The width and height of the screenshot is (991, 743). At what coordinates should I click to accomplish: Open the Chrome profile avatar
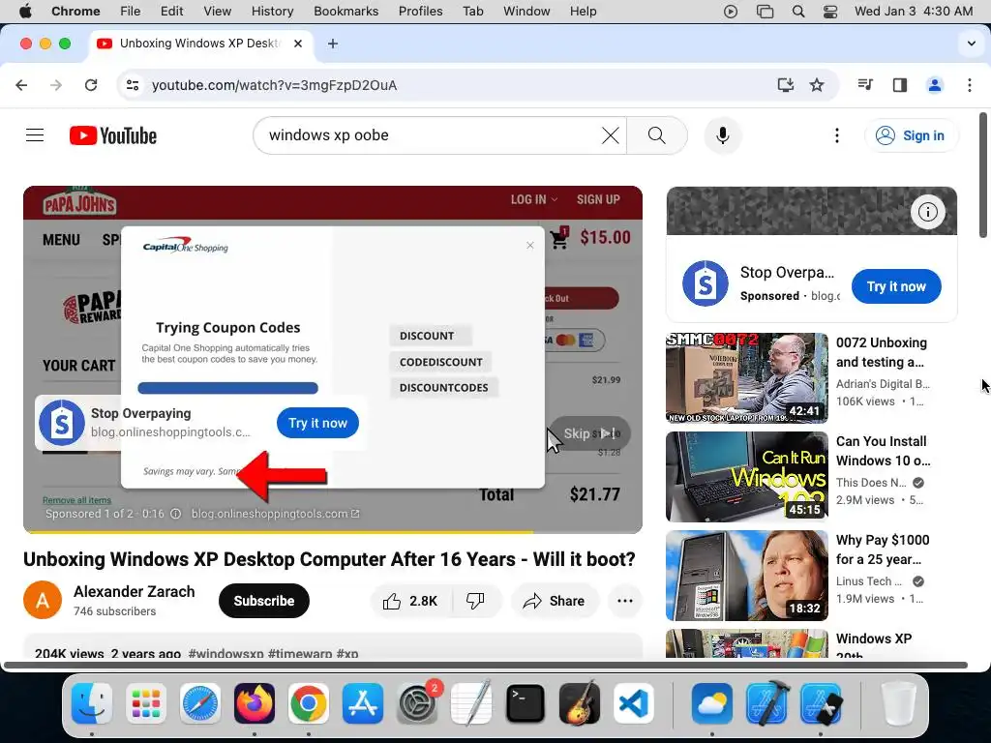click(934, 85)
